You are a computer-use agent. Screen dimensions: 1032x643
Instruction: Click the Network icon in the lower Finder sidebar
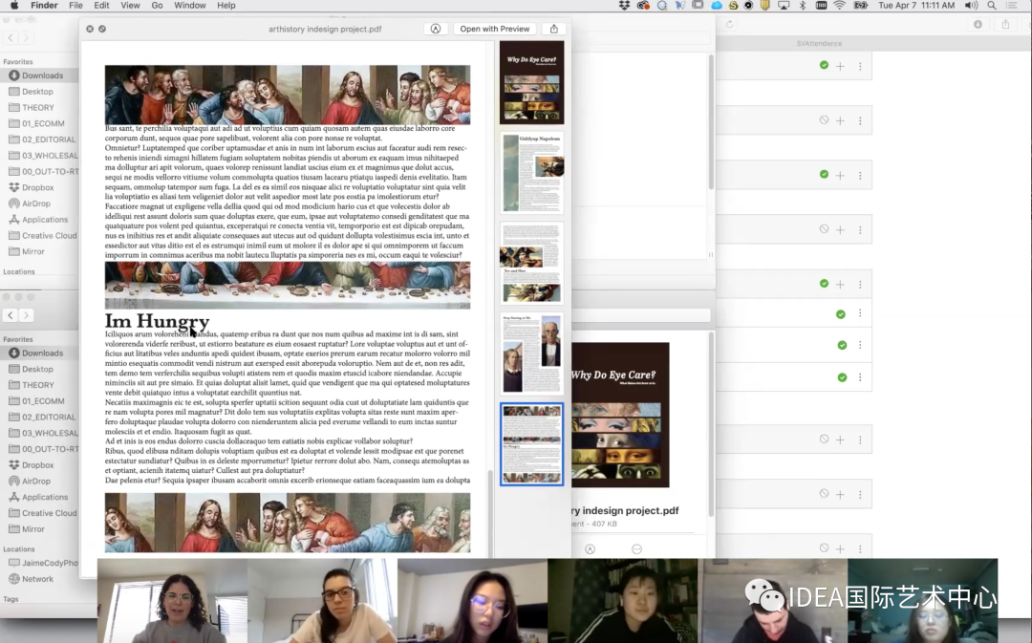(x=13, y=579)
